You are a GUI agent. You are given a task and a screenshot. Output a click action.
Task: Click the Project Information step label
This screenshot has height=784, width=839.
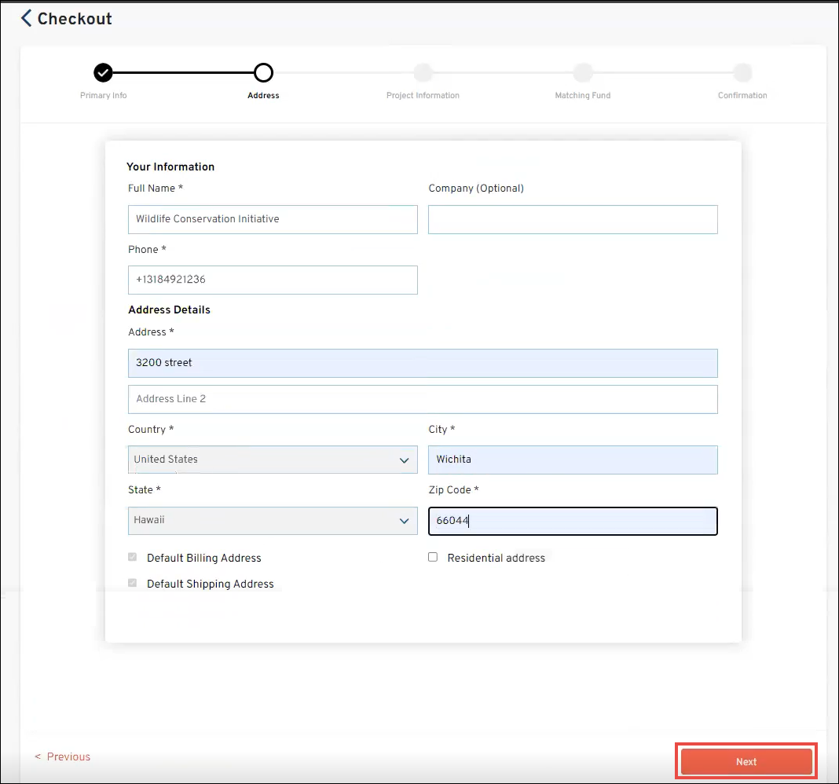pyautogui.click(x=423, y=96)
